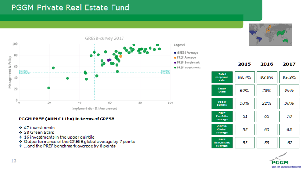Screen dimensions: 303x170
Task: Select the GRESB Average legend entry
Action: click(187, 52)
